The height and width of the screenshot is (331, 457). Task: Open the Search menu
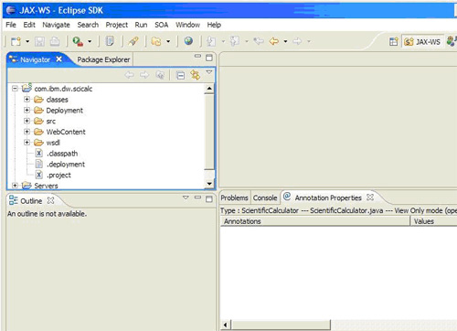point(88,25)
